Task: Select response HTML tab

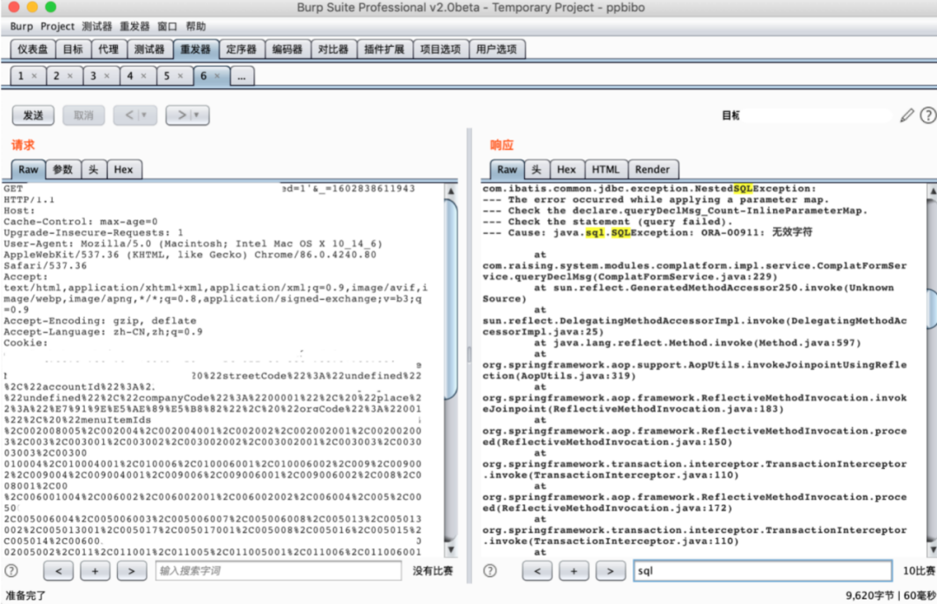Action: click(x=606, y=170)
